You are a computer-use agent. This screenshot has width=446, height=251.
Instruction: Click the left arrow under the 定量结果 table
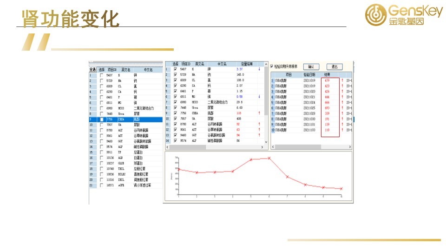click(167, 147)
